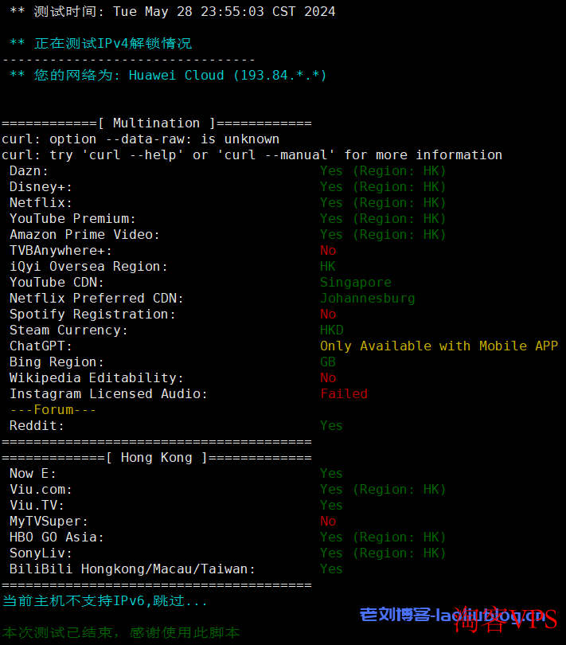Click the Netflix service label
Image resolution: width=566 pixels, height=645 pixels.
tap(41, 202)
